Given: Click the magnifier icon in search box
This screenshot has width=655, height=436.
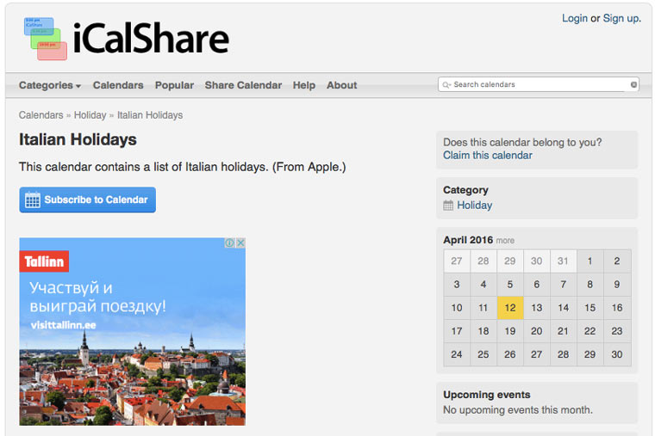Looking at the screenshot, I should pos(446,85).
